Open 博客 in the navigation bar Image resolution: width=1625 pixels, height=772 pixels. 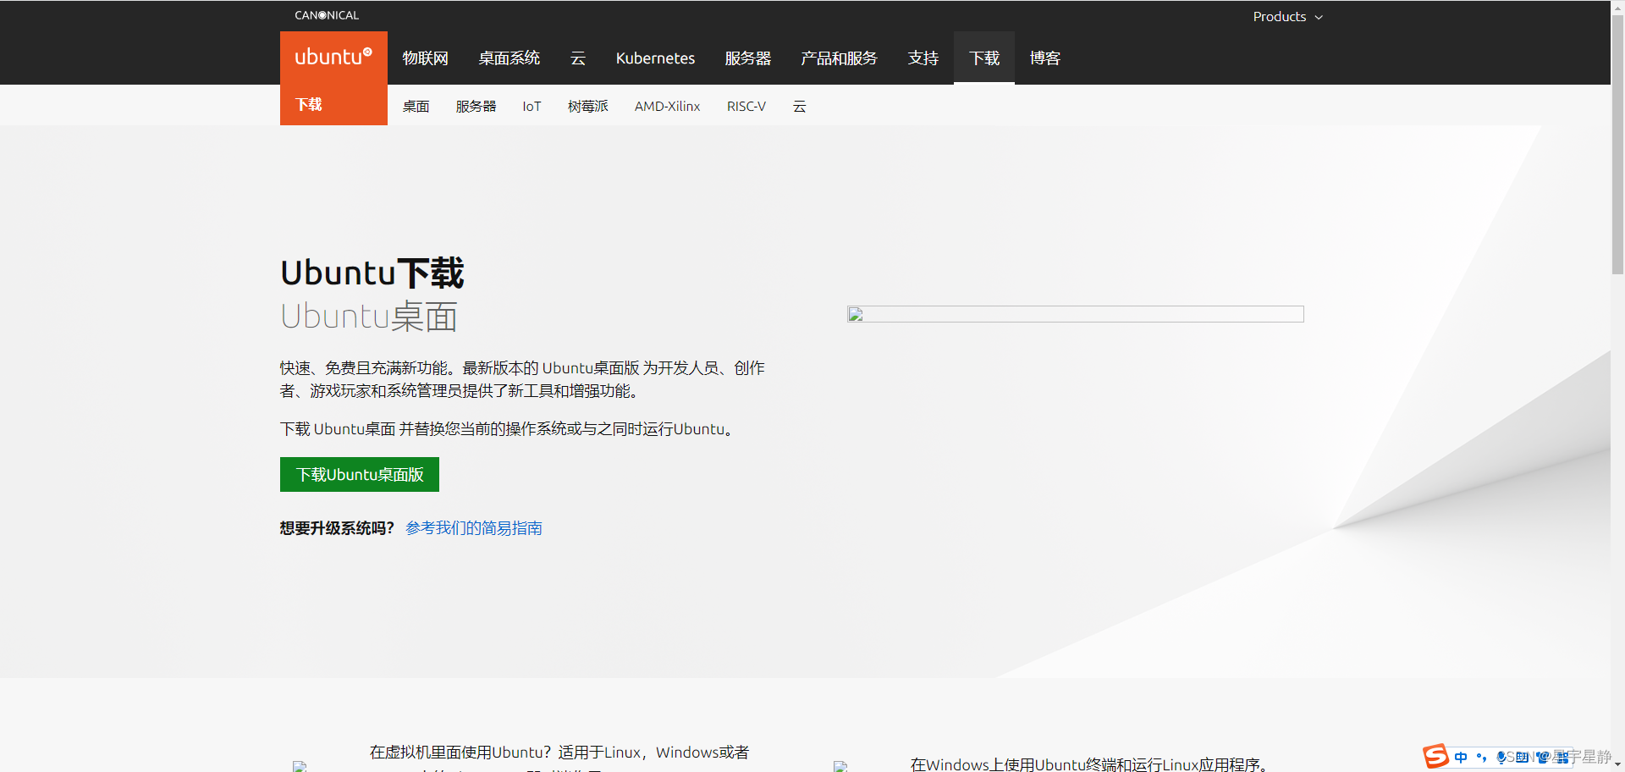[x=1044, y=58]
